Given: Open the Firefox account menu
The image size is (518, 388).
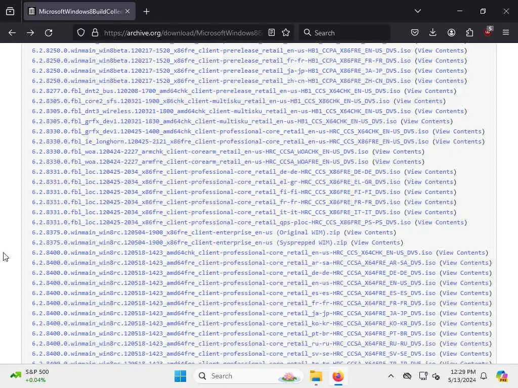Looking at the screenshot, I should pyautogui.click(x=451, y=33).
